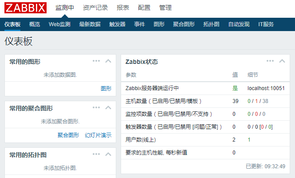Follow the 聚合图形 link in widget footer
Image resolution: width=295 pixels, height=178 pixels.
click(68, 135)
